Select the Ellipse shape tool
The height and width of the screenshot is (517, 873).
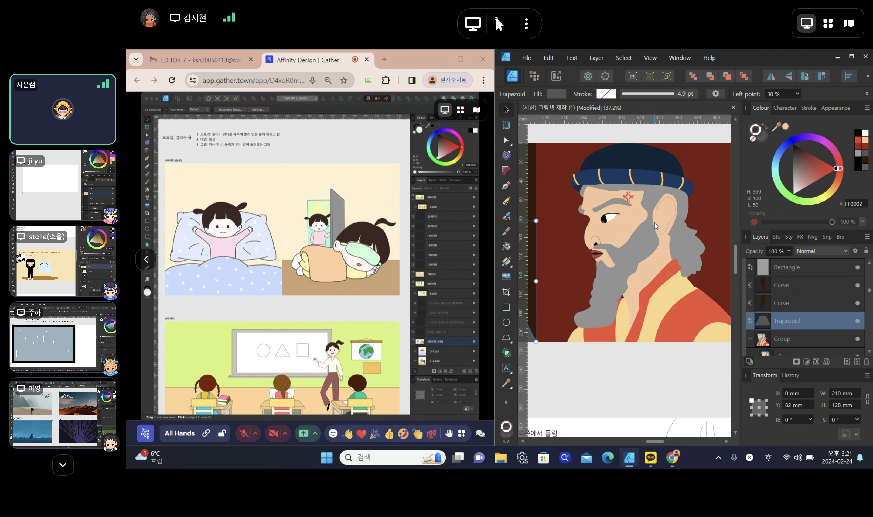tap(506, 322)
